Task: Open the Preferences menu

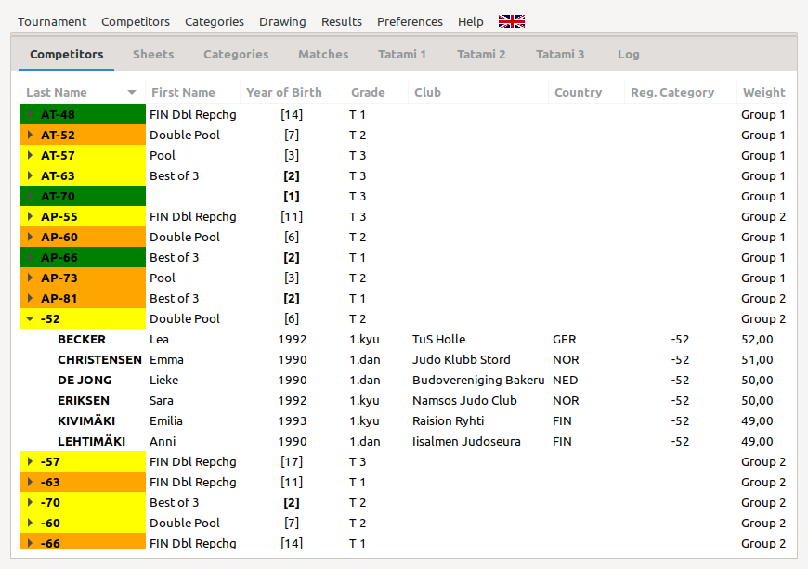Action: point(410,21)
